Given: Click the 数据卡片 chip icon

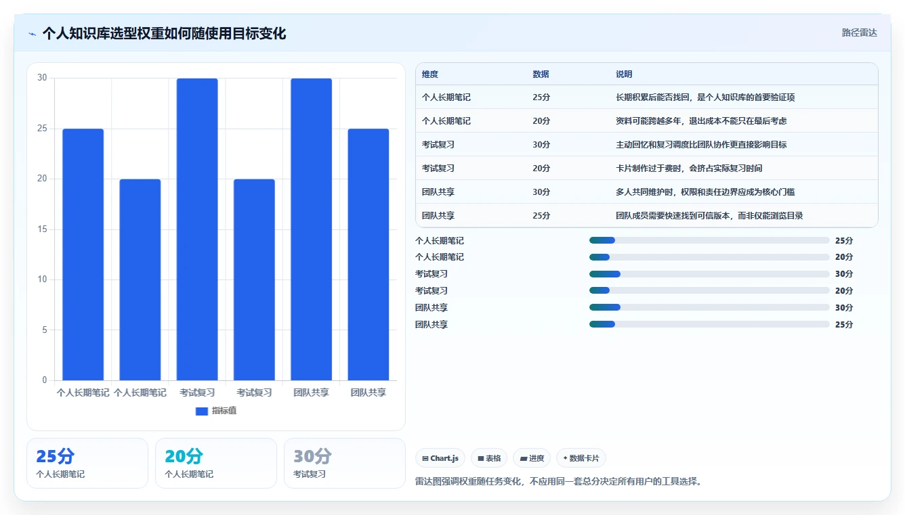Looking at the screenshot, I should coord(565,458).
